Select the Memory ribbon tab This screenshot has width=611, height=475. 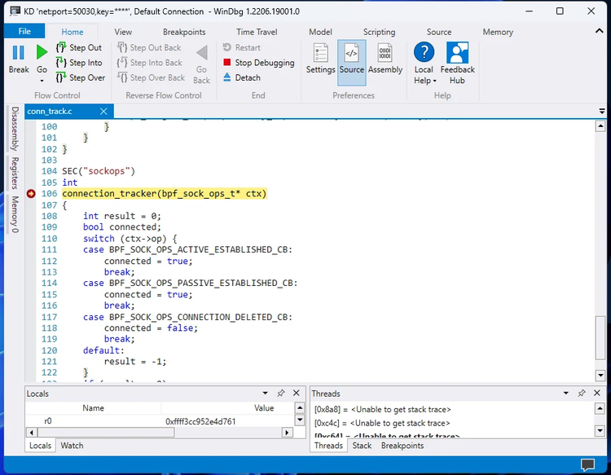point(498,32)
